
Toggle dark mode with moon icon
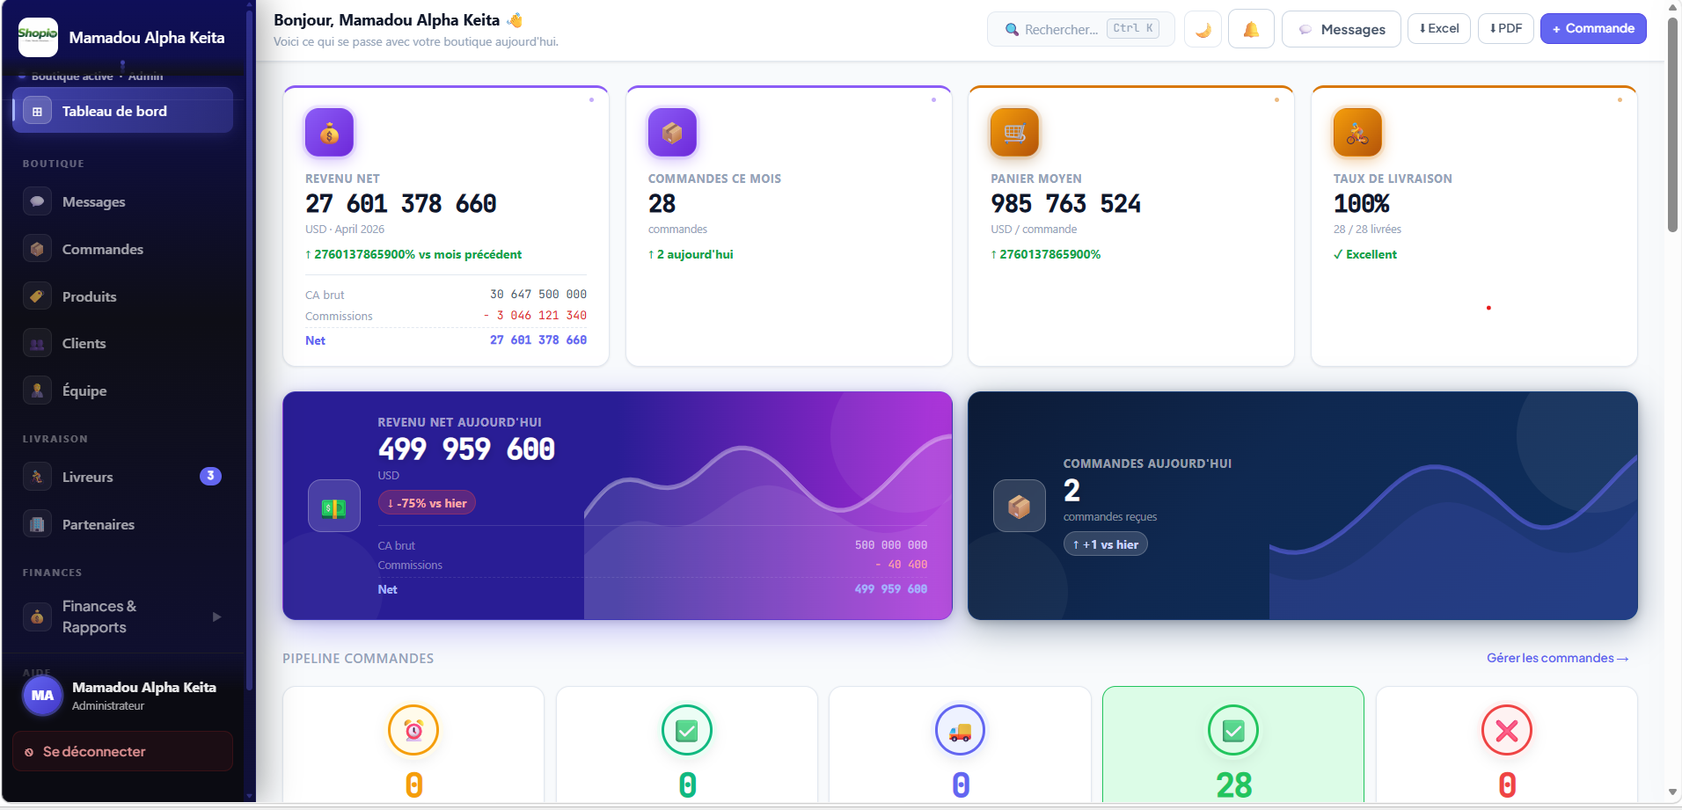[x=1203, y=29]
